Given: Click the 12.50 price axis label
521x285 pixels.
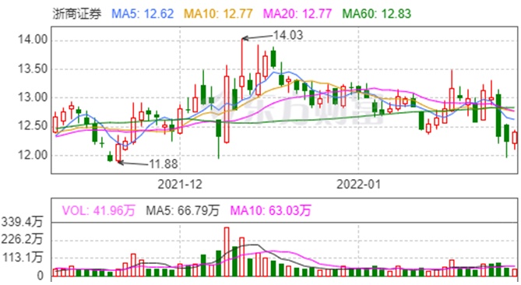Looking at the screenshot, I should [x=33, y=126].
